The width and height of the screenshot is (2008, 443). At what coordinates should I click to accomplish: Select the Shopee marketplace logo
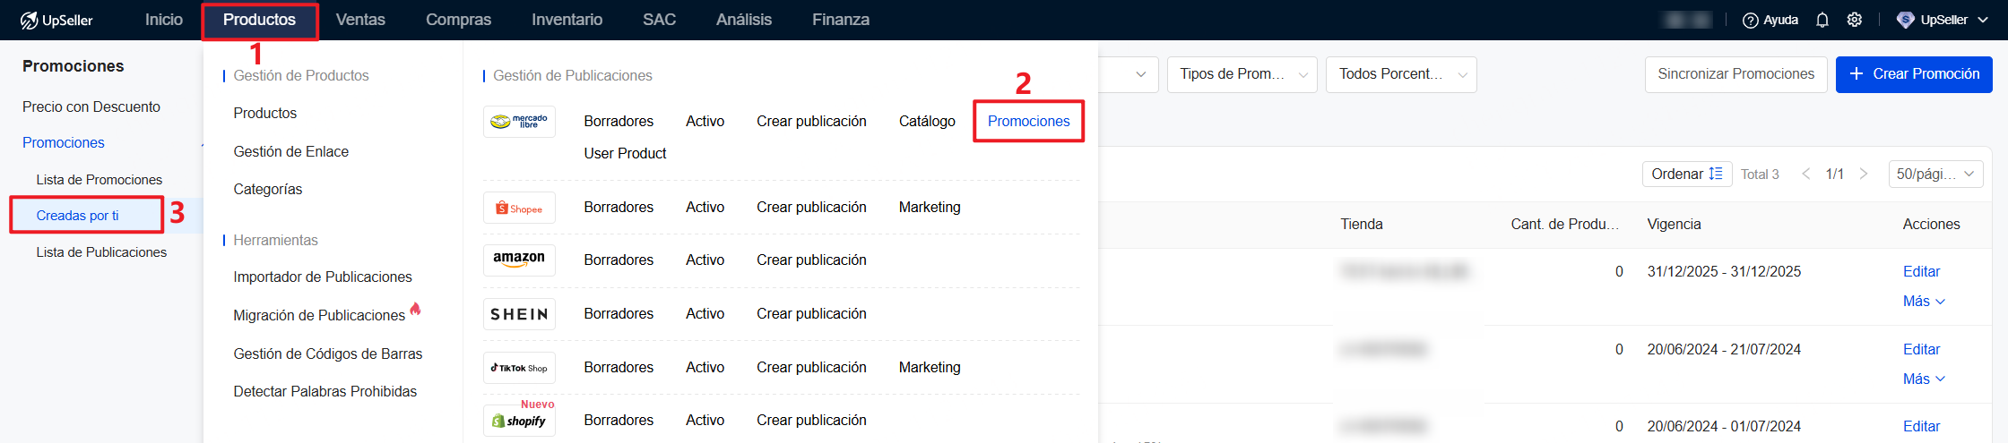coord(519,208)
